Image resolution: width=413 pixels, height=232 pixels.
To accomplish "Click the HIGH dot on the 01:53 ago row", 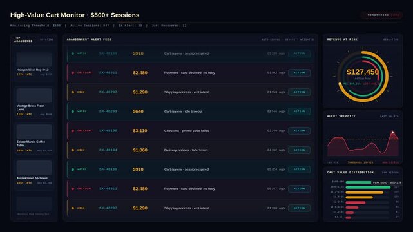I will pos(73,92).
